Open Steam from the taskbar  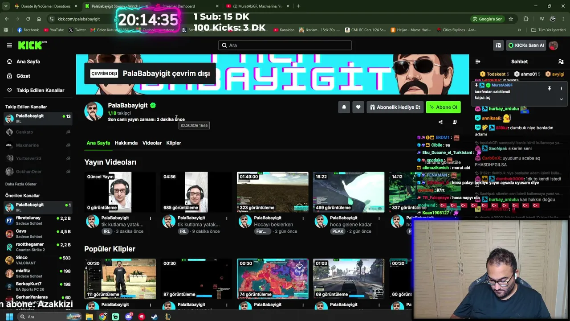[x=155, y=317]
